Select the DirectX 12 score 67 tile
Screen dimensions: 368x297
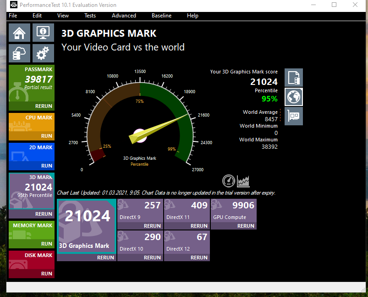click(x=187, y=242)
